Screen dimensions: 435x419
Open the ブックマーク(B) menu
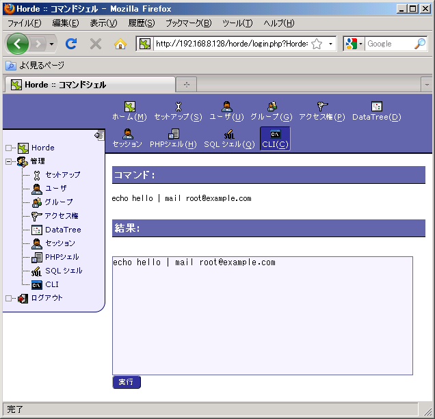pos(188,23)
